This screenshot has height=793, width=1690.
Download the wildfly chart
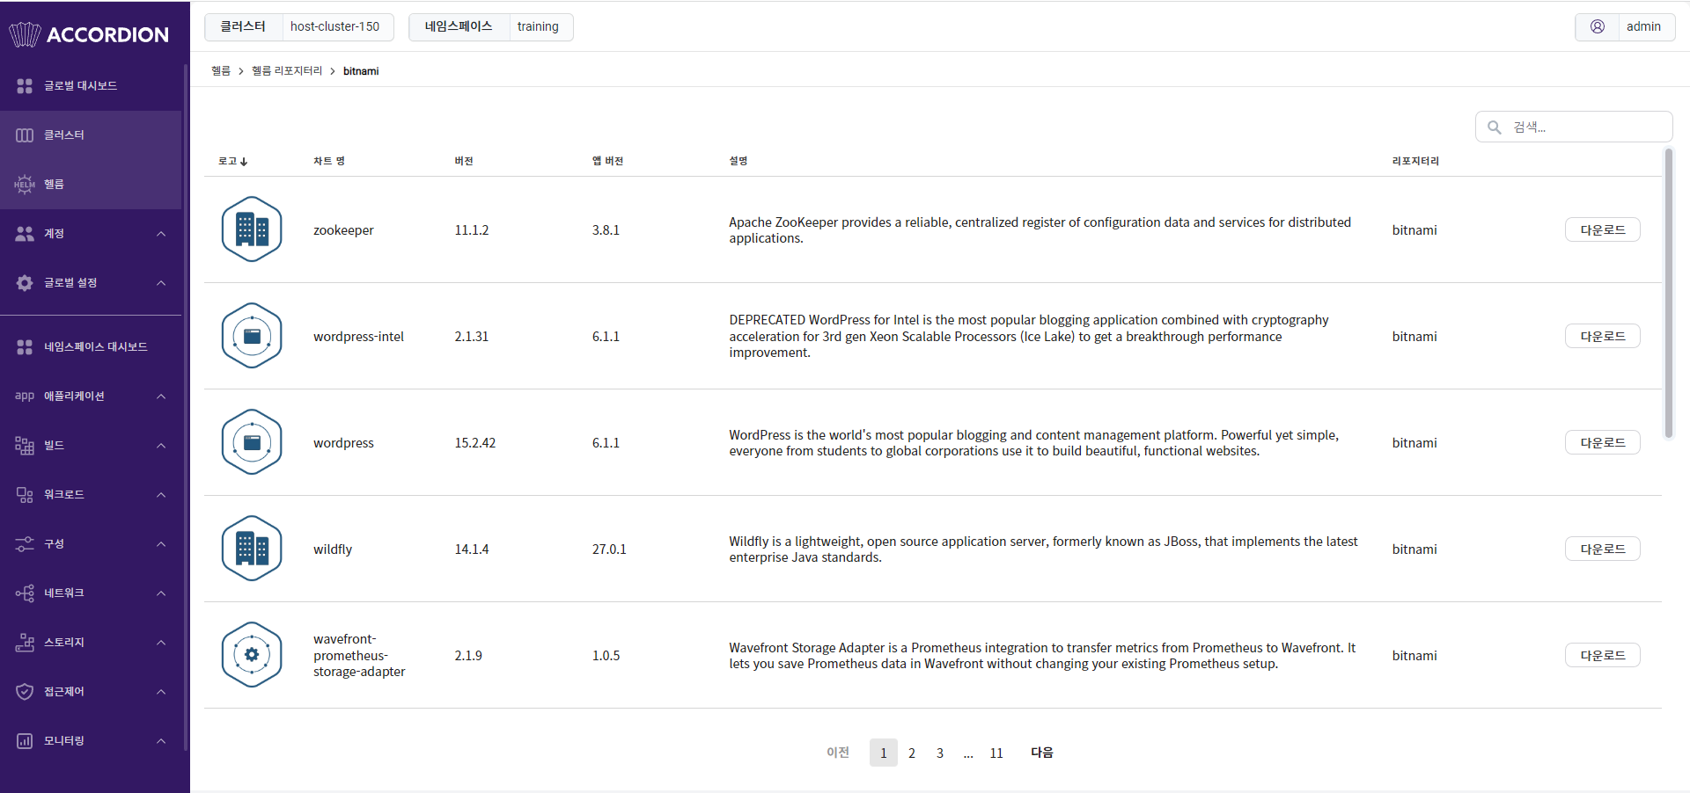pos(1602,549)
